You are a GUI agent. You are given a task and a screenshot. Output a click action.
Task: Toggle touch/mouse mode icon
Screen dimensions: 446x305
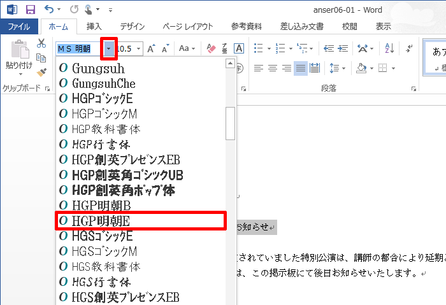[89, 10]
